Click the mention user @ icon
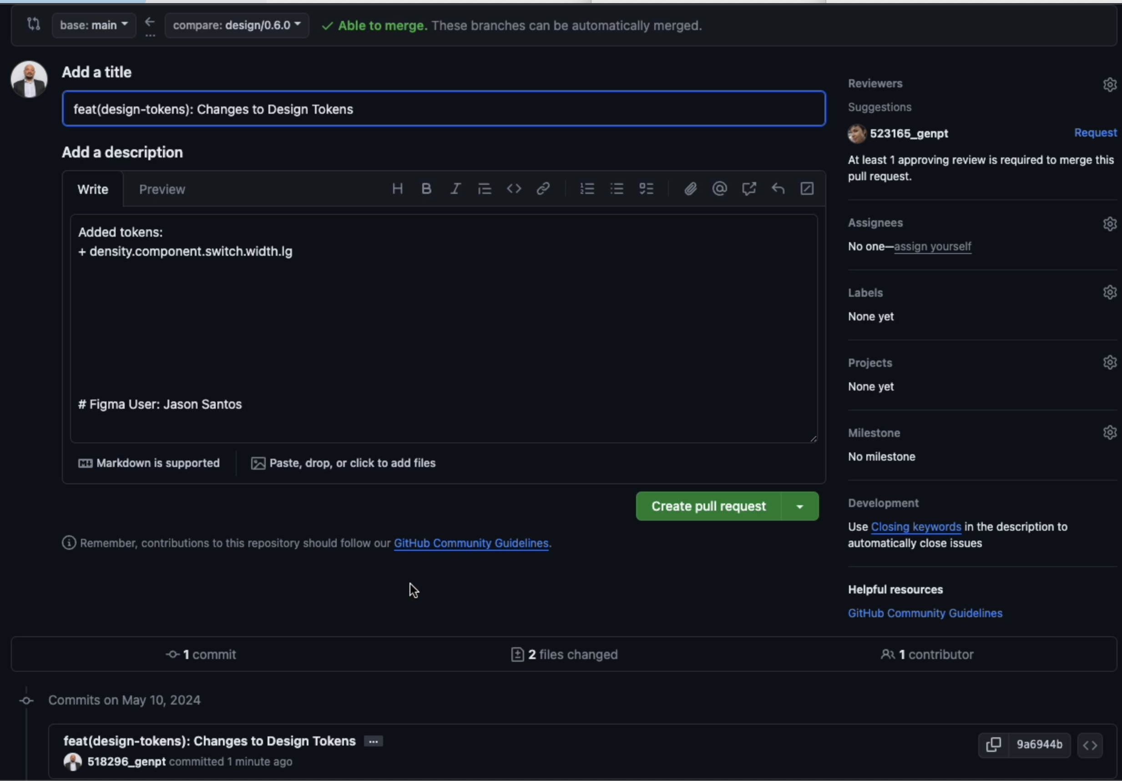 point(719,189)
